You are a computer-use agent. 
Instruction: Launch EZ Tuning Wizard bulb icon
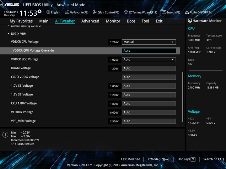pos(126,12)
